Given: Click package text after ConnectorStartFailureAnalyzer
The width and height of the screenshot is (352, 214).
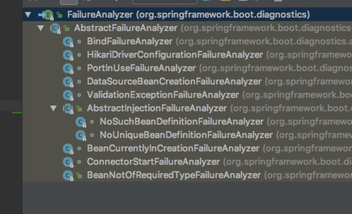Looking at the screenshot, I should pyautogui.click(x=288, y=162).
